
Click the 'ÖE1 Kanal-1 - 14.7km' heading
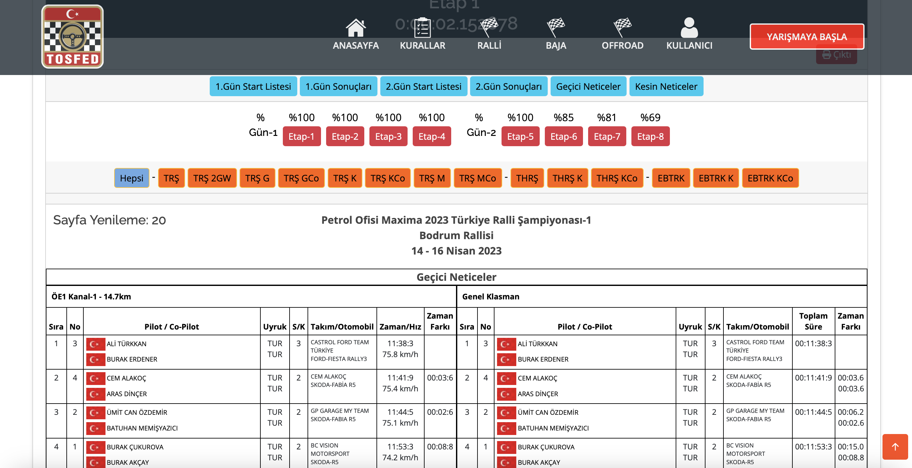(91, 297)
